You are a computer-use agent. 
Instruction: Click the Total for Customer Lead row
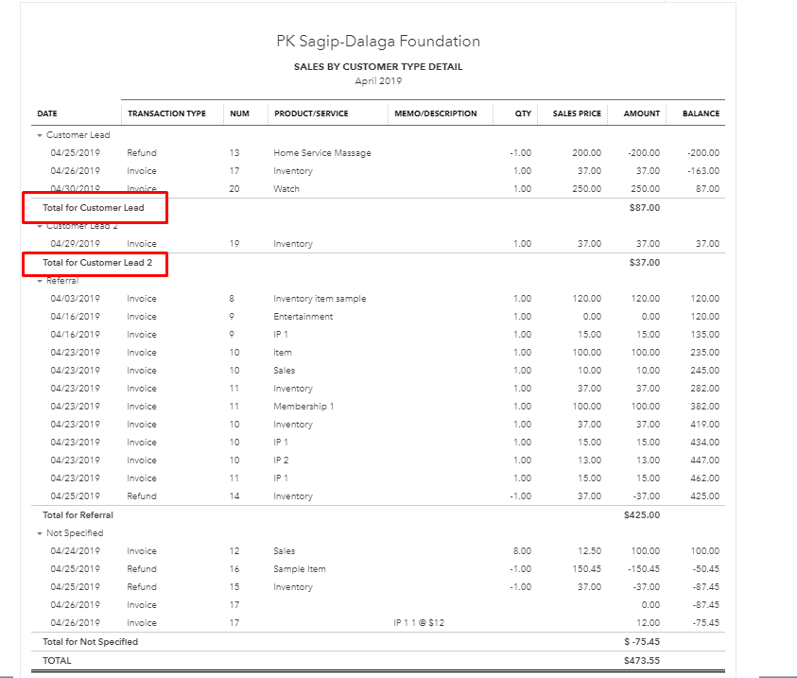click(378, 208)
